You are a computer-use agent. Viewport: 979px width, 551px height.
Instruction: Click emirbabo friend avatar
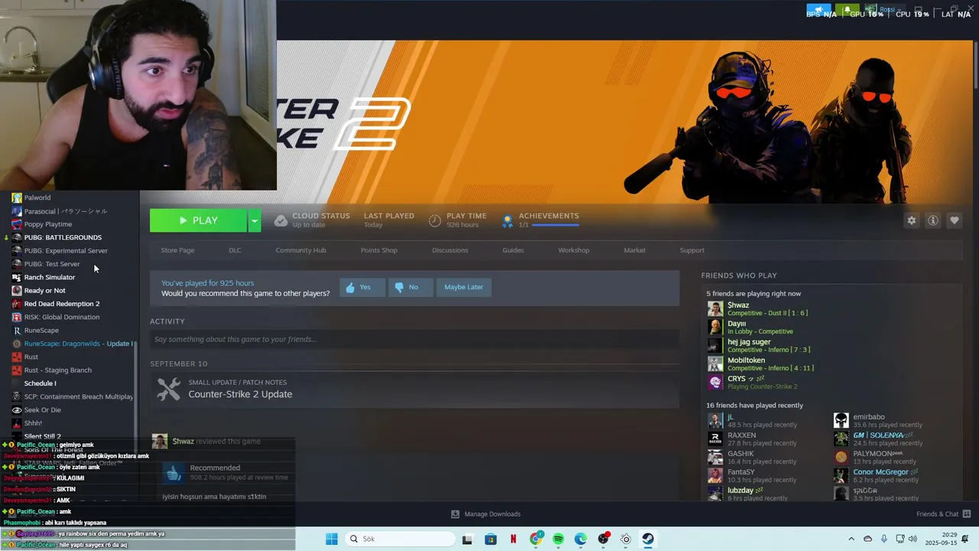coord(841,420)
